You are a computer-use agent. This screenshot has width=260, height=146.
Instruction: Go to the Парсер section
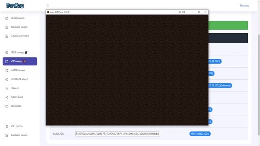pos(15,88)
